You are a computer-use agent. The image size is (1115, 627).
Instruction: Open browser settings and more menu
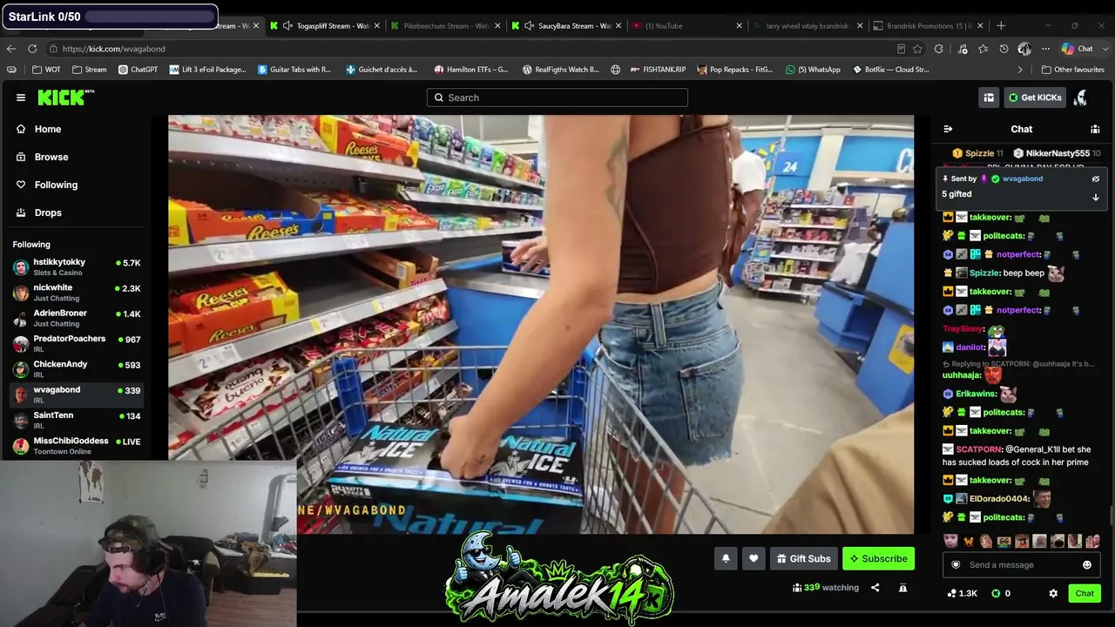1044,49
